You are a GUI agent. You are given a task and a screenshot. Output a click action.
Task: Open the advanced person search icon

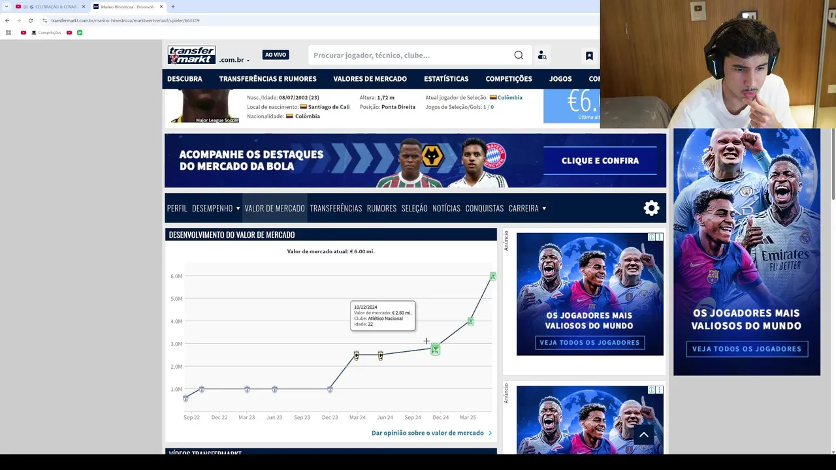(542, 55)
